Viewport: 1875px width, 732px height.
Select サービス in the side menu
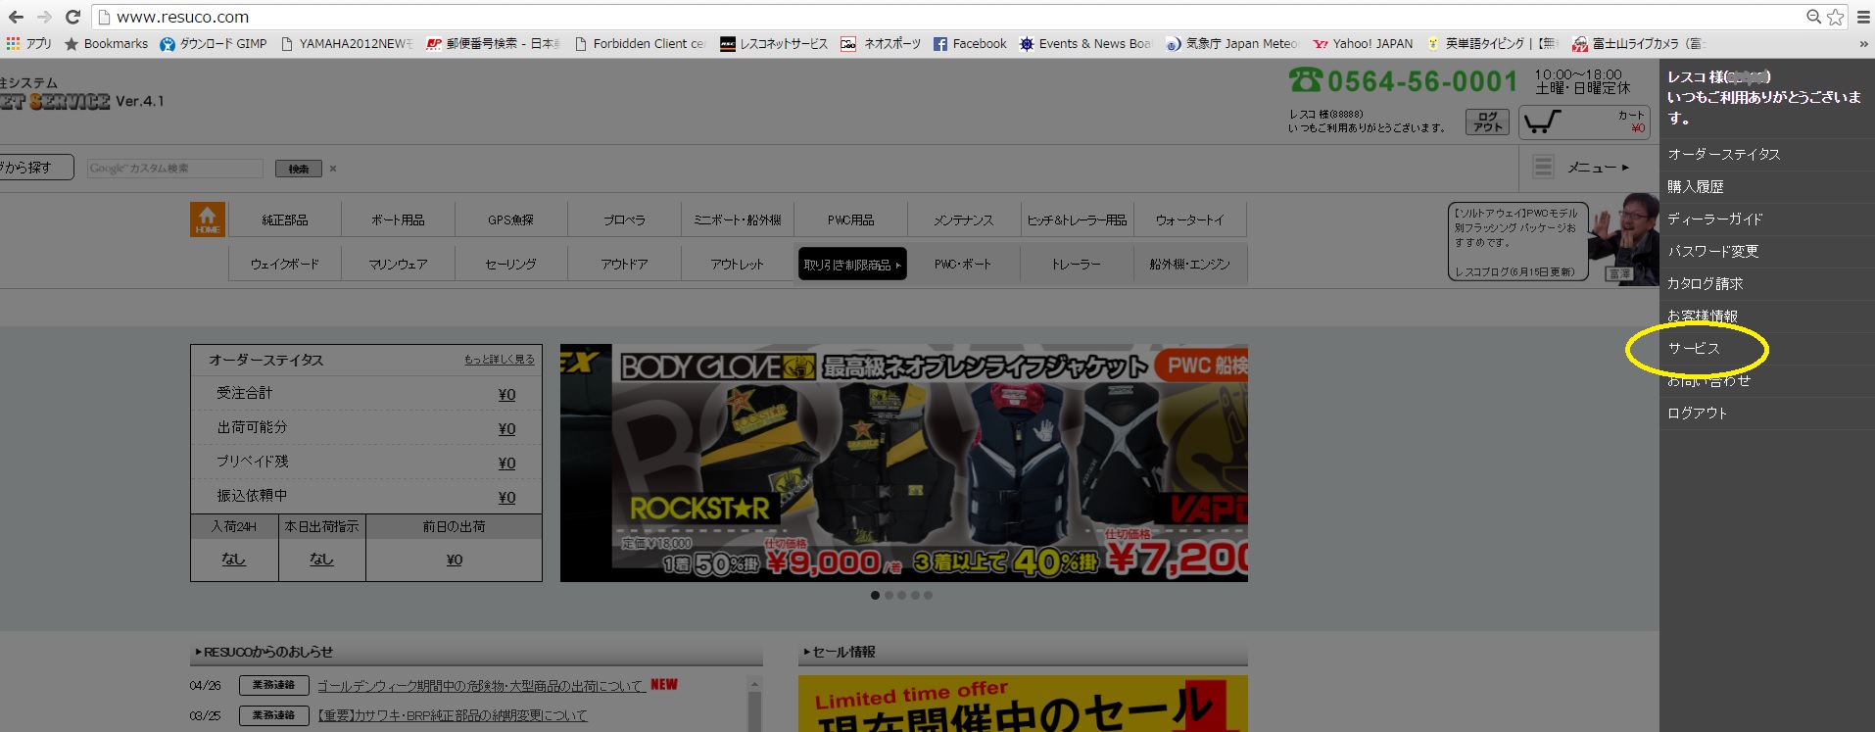(x=1694, y=348)
